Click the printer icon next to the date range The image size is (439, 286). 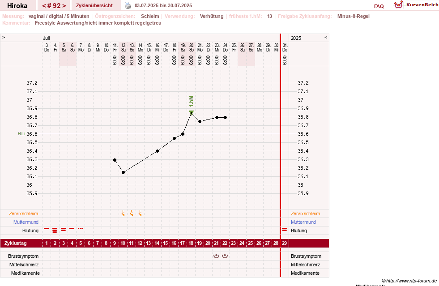128,5
